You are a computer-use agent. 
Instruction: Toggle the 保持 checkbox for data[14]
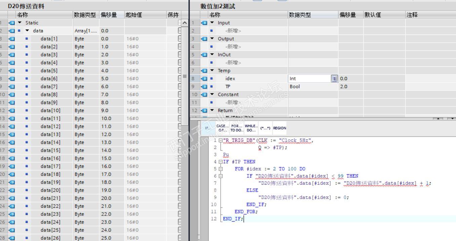pyautogui.click(x=180, y=142)
